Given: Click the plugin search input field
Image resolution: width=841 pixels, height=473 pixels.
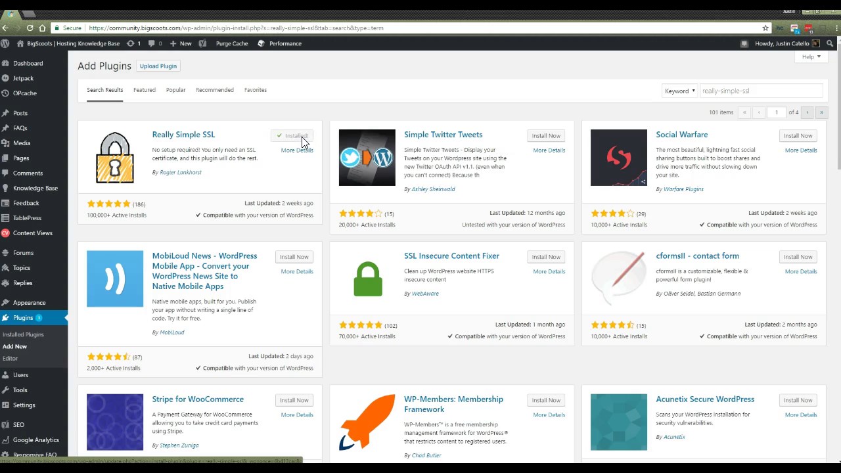Looking at the screenshot, I should coord(761,91).
